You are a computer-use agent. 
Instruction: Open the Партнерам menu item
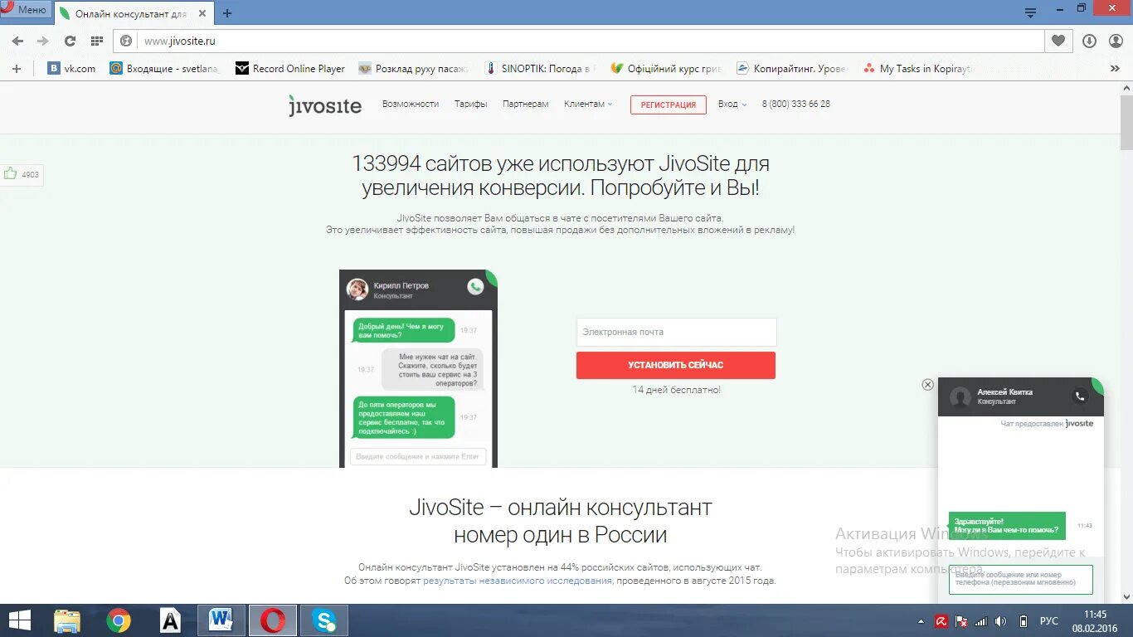point(525,105)
